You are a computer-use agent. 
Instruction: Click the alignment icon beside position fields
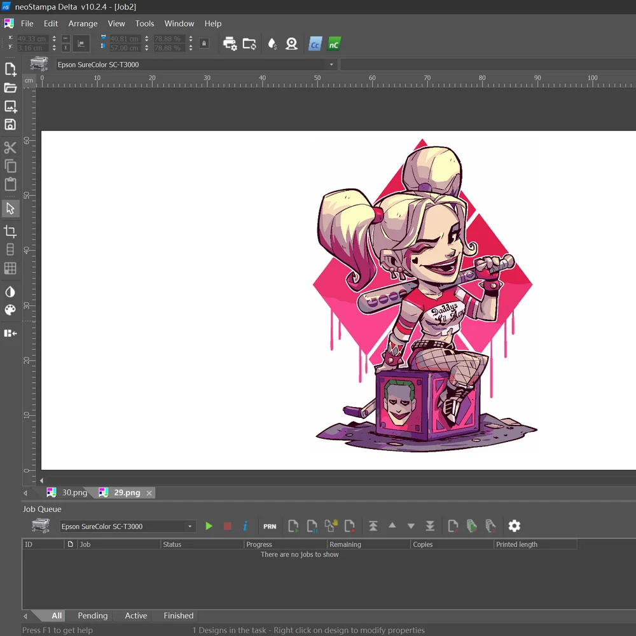pyautogui.click(x=81, y=43)
